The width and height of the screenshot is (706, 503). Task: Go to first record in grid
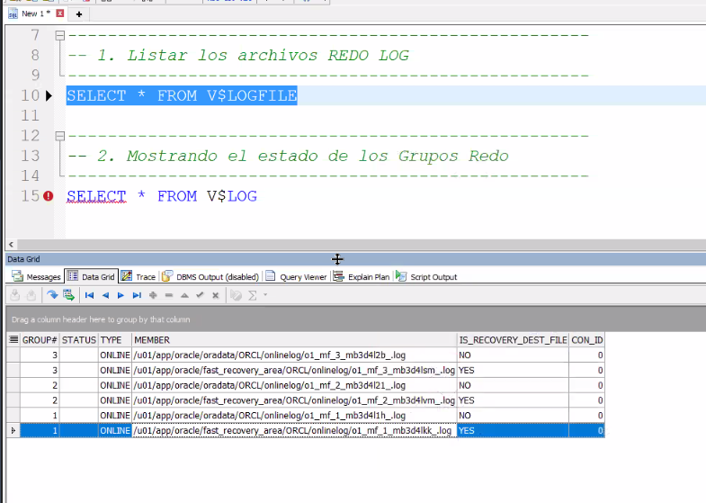(90, 295)
